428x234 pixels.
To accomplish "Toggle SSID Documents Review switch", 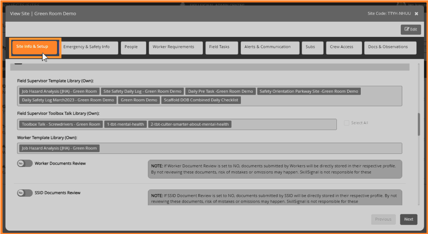I will pyautogui.click(x=25, y=193).
